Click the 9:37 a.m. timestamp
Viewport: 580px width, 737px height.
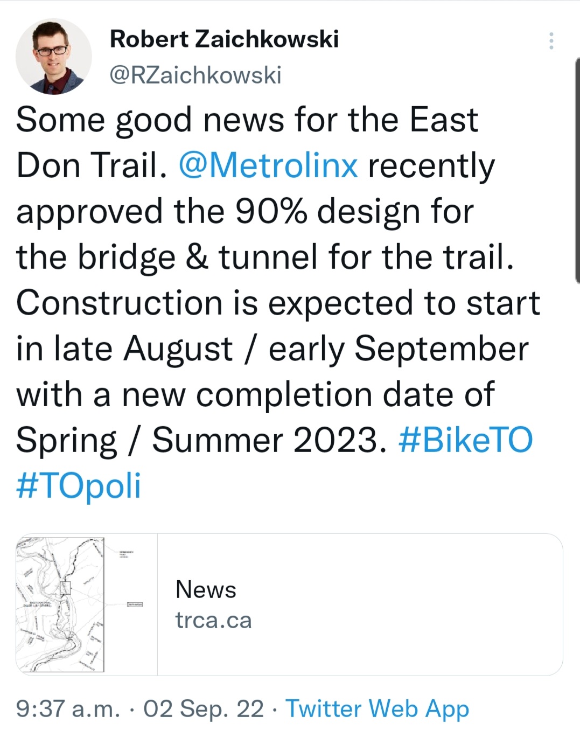coord(68,709)
